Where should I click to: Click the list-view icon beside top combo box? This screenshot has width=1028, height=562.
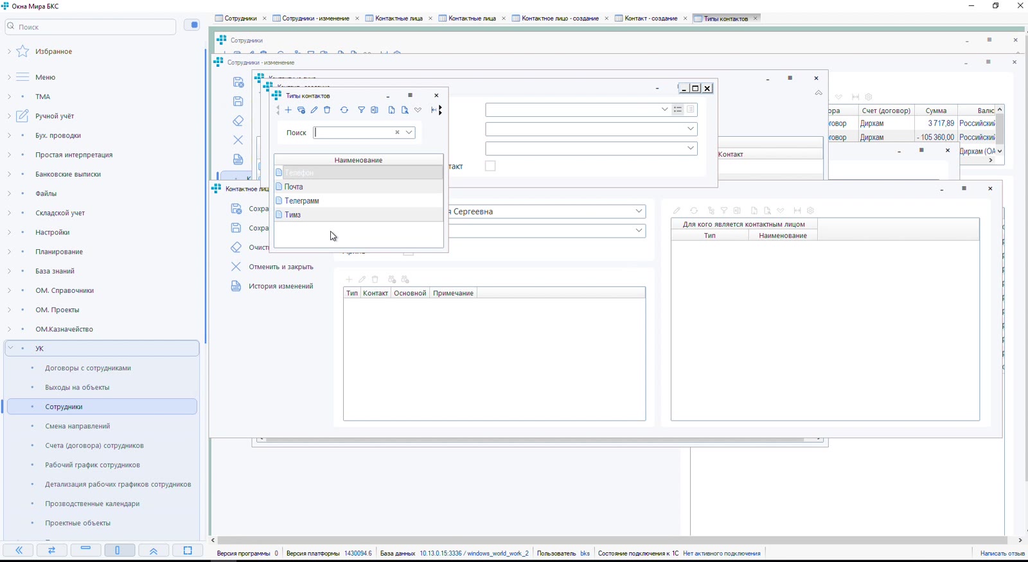(x=678, y=110)
